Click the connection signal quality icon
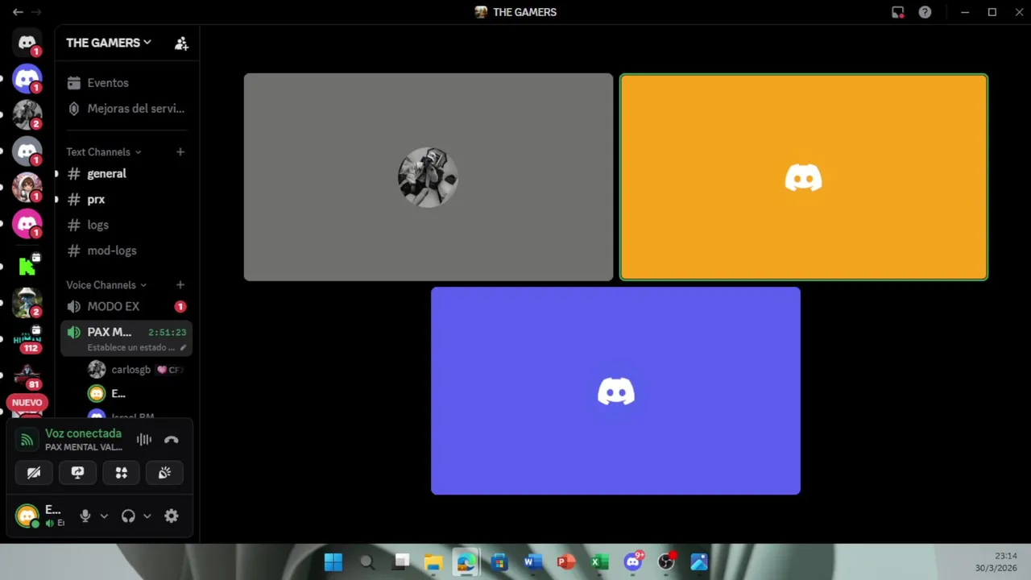Viewport: 1031px width, 580px height. point(27,440)
